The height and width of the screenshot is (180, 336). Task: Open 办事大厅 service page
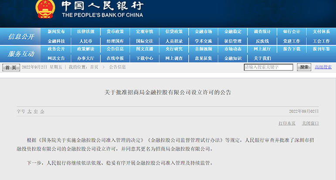86,58
